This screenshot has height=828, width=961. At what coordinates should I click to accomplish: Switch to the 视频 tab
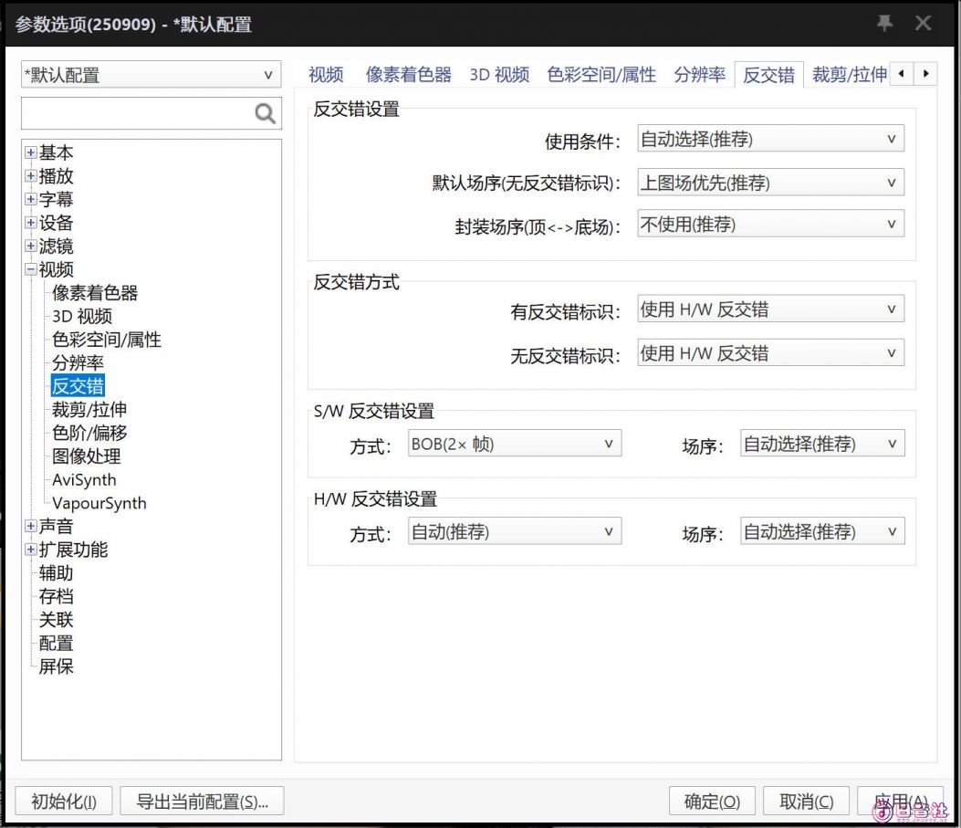coord(326,73)
